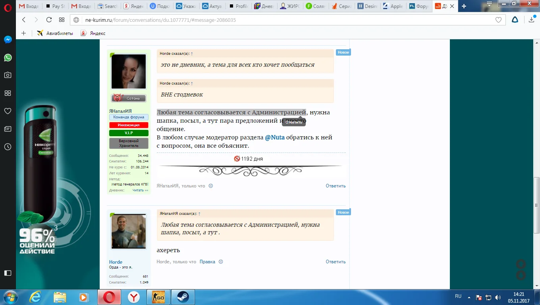Open Horde's avatar picture
540x305 pixels.
pos(129,232)
